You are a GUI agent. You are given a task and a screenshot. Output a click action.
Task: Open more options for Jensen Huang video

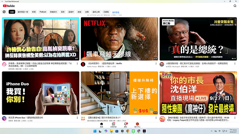235,63
